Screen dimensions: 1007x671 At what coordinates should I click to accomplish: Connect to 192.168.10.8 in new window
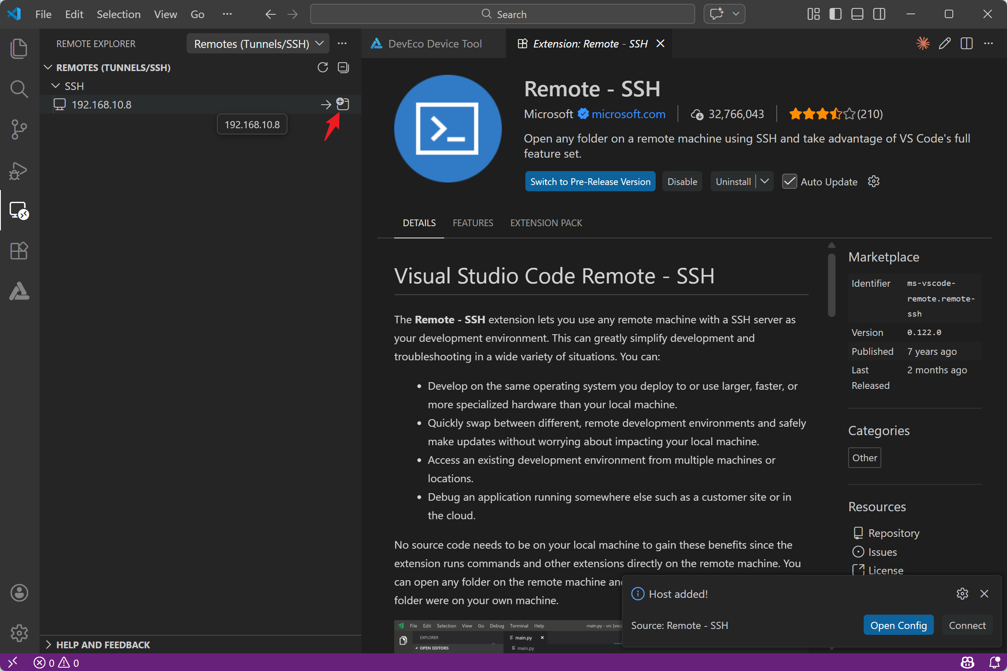pos(343,103)
